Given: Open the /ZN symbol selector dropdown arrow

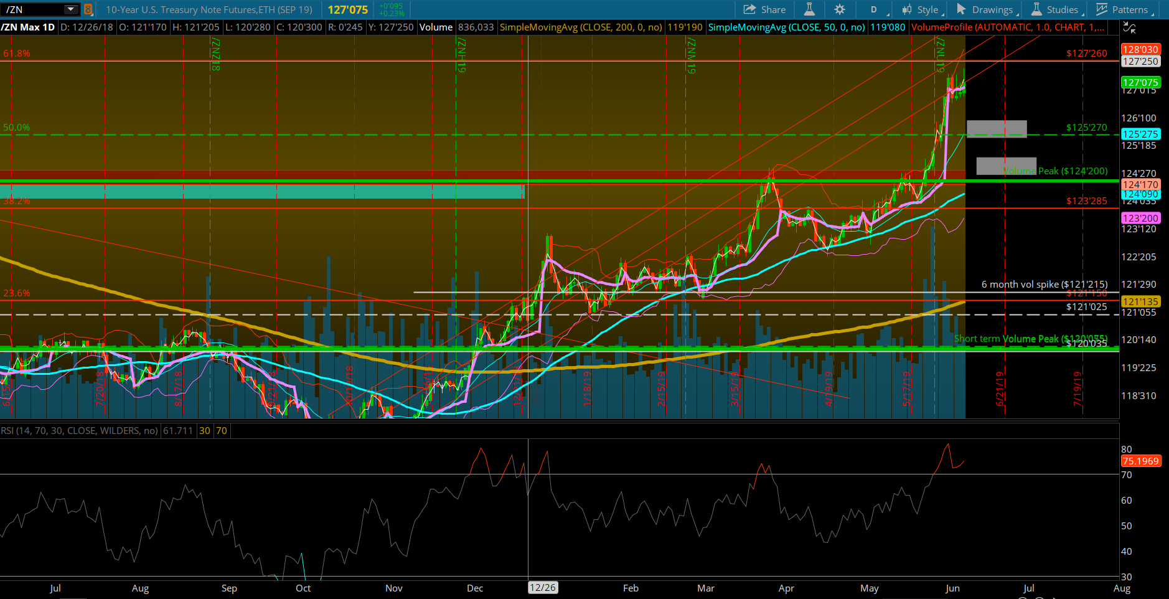Looking at the screenshot, I should coord(71,9).
